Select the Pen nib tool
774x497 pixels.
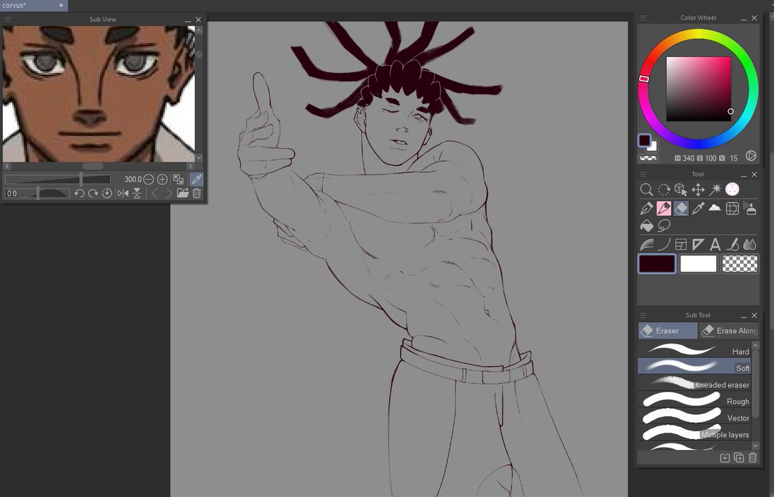coord(646,208)
